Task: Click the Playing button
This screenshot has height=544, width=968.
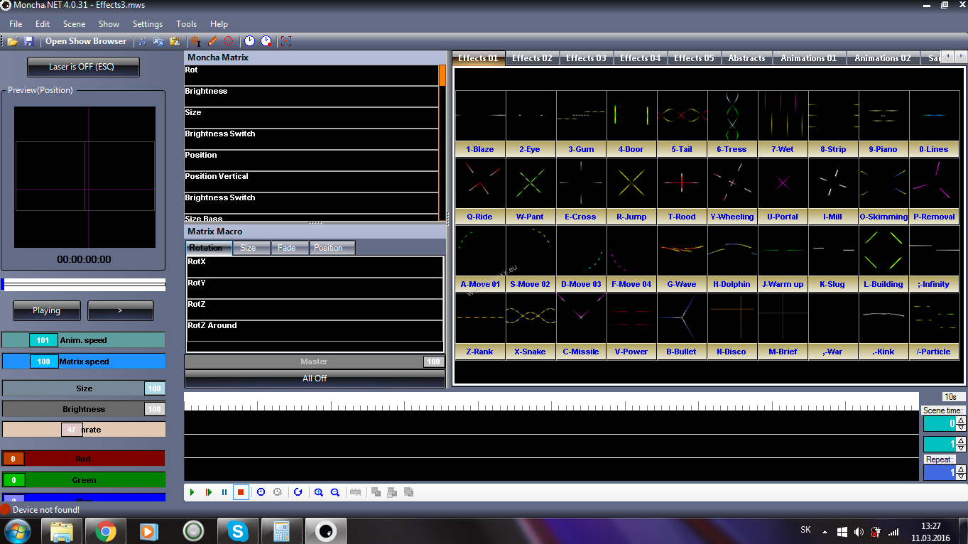Action: (x=46, y=310)
